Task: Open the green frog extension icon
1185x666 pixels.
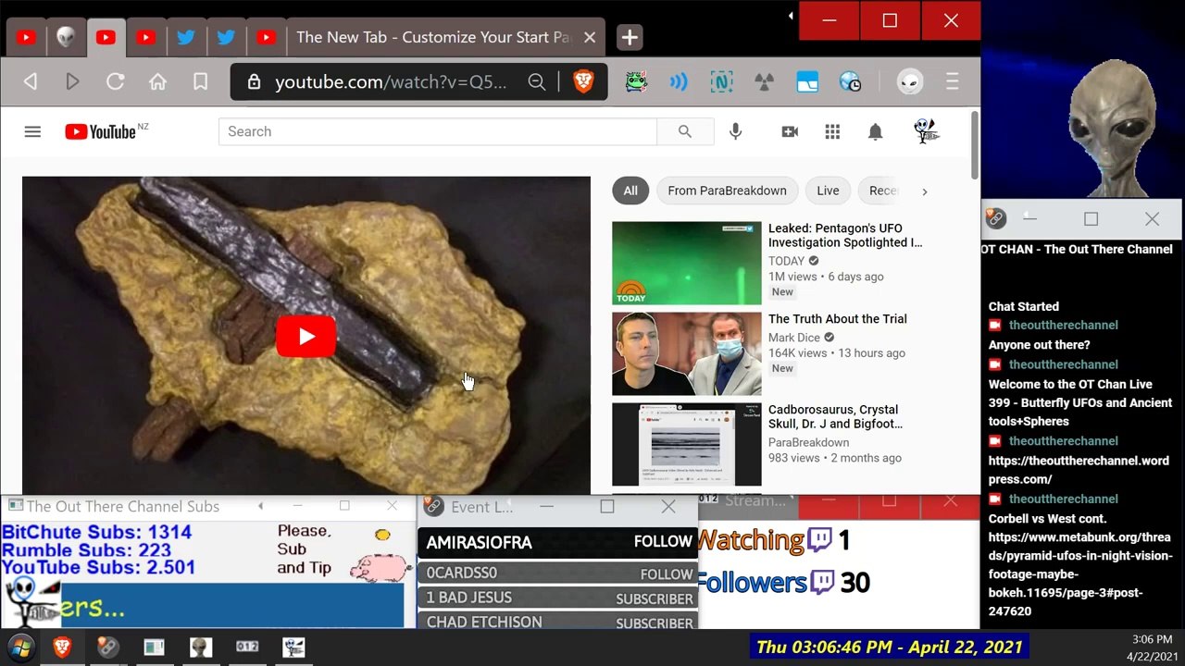Action: pyautogui.click(x=636, y=82)
